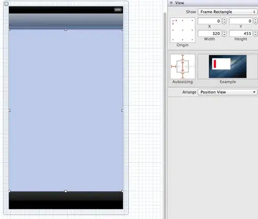This screenshot has width=258, height=219.
Task: Open the Arrange Position View dropdown
Action: (x=227, y=92)
